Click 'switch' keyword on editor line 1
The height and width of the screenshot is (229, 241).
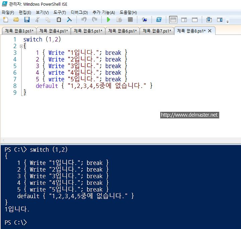point(32,39)
